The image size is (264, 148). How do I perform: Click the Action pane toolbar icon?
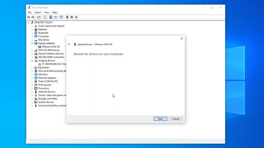coord(55,17)
